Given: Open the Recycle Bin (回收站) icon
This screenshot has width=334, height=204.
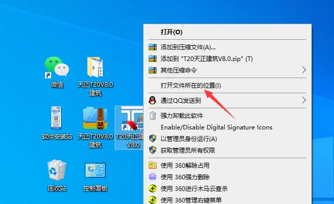Looking at the screenshot, I should click(56, 170).
